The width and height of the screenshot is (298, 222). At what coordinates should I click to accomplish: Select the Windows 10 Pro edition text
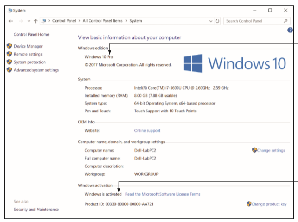tap(99, 57)
